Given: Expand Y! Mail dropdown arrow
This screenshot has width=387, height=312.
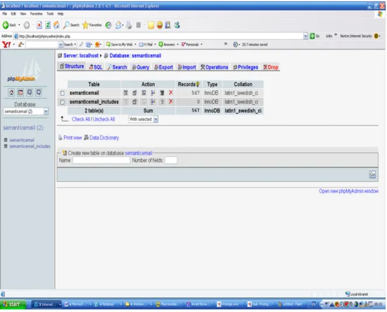Looking at the screenshot, I should [155, 45].
